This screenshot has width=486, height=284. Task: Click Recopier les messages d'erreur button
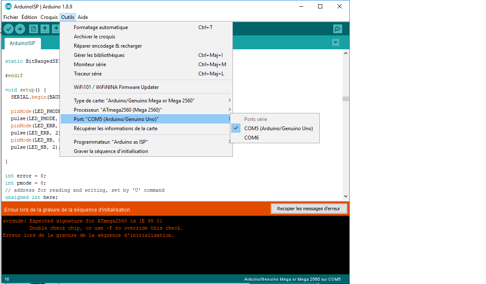309,209
